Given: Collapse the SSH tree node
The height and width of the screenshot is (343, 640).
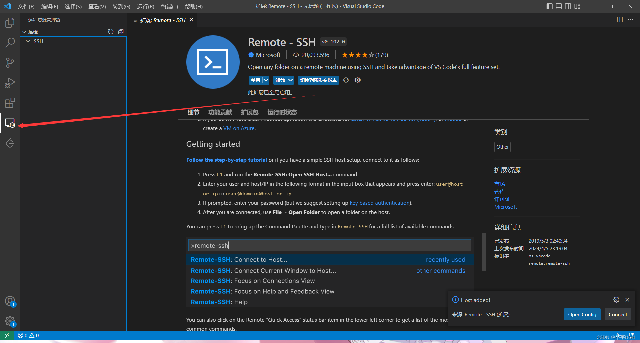Looking at the screenshot, I should tap(28, 41).
